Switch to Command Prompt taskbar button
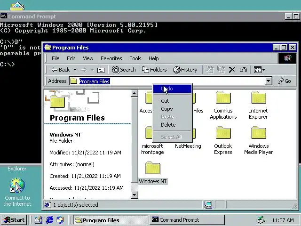Image resolution: width=301 pixels, height=226 pixels. (187, 220)
